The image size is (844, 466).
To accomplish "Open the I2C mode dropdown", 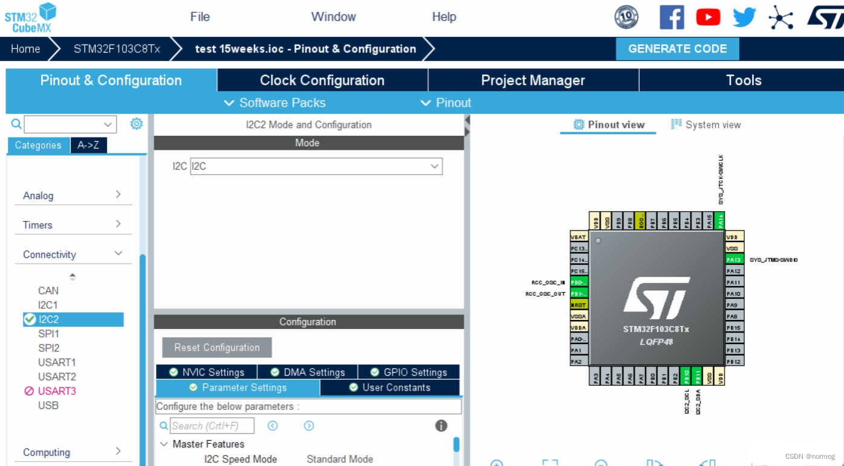I will point(316,166).
